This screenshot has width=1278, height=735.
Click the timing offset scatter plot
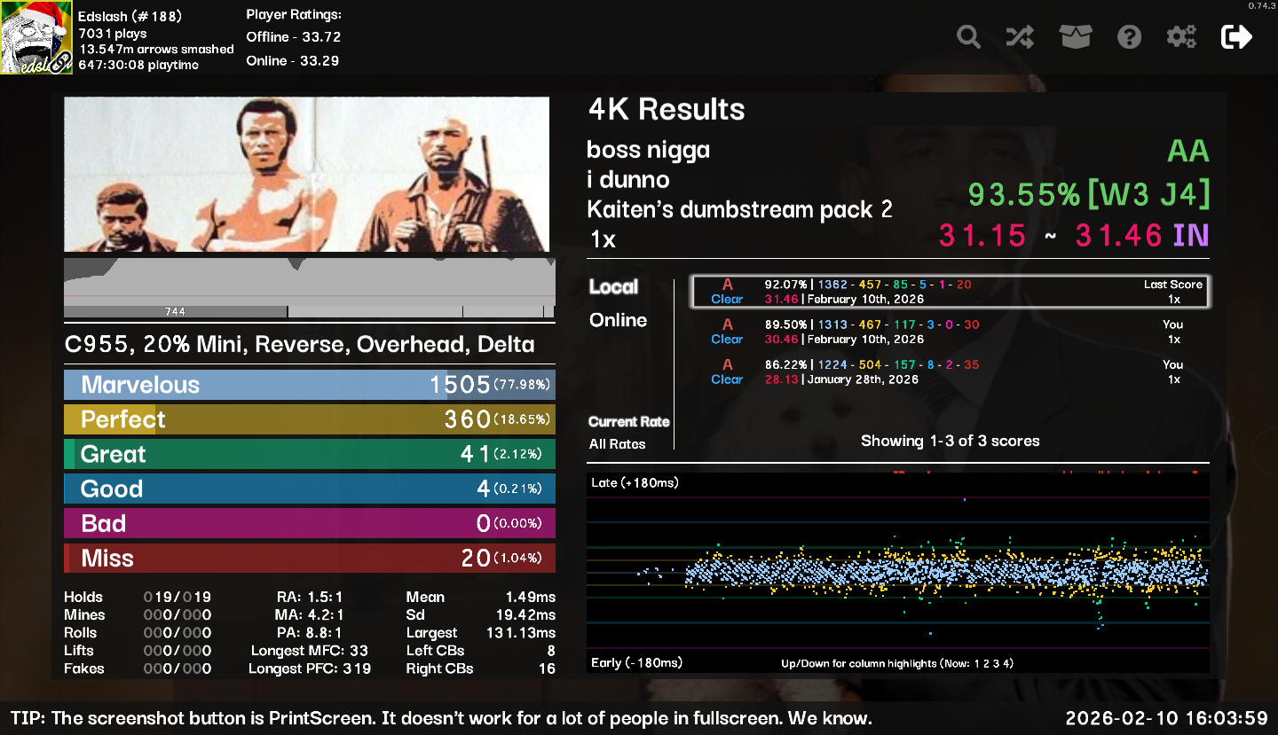[x=897, y=572]
